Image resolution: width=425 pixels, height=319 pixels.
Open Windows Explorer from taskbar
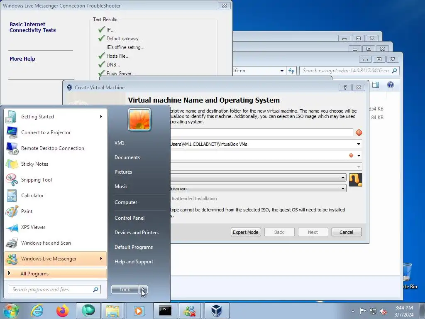click(113, 311)
